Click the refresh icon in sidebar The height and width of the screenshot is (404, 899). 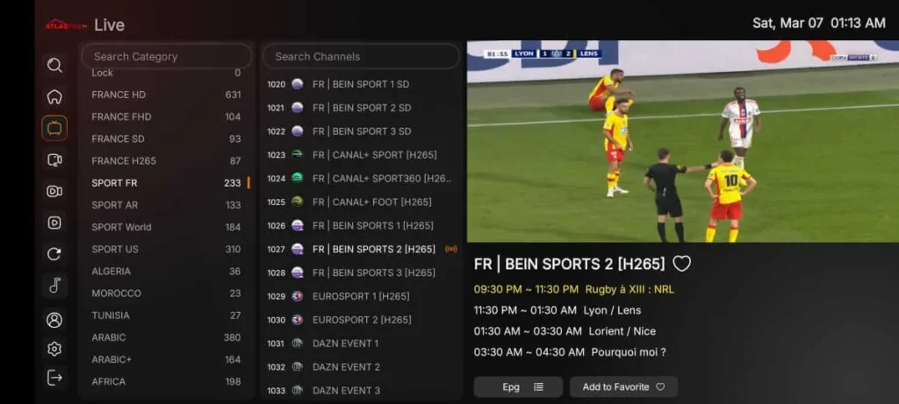coord(54,254)
